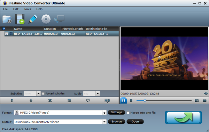Screen dimensions: 209x132
Task: Open the pencil edit video tool
Action: coord(33,19)
